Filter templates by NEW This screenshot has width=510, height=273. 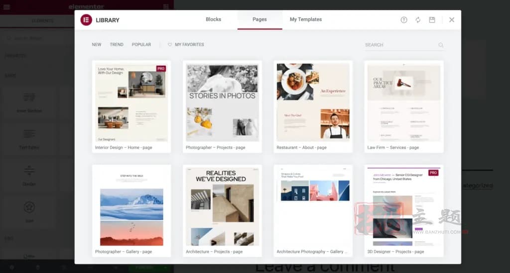pos(96,44)
